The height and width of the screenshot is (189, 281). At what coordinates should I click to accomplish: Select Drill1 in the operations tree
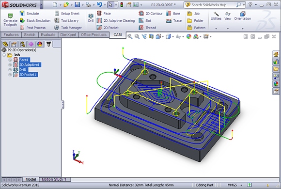23,70
